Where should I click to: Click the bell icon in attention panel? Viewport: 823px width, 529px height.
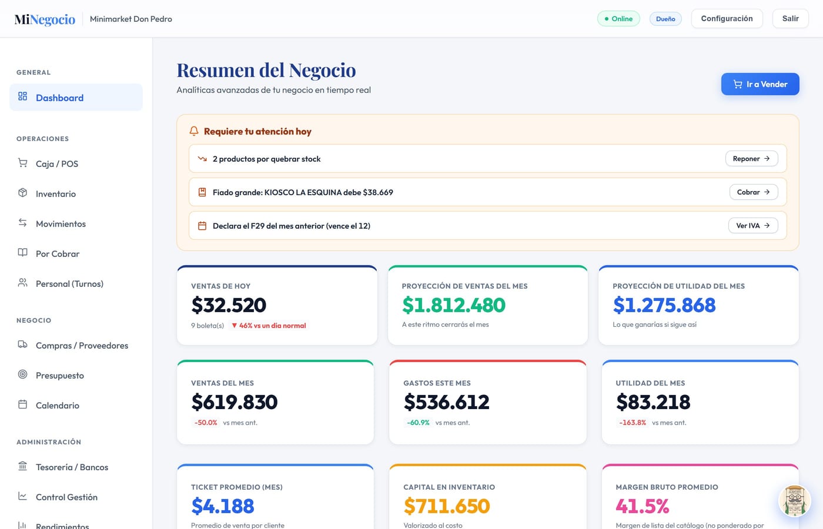pos(194,131)
